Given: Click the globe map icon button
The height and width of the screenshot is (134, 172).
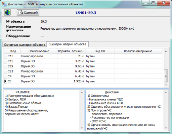Looking at the screenshot, I should point(7,13).
